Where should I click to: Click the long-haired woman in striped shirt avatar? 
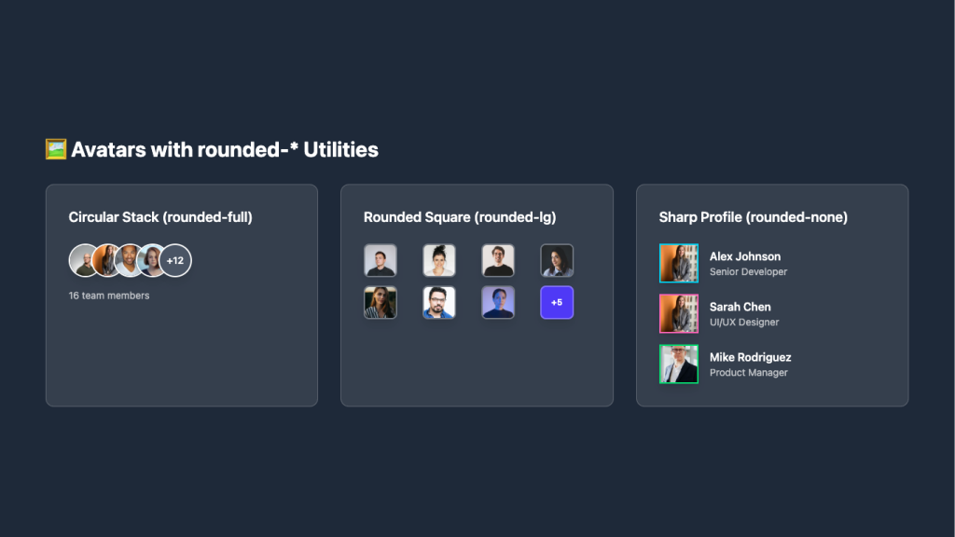coord(381,302)
